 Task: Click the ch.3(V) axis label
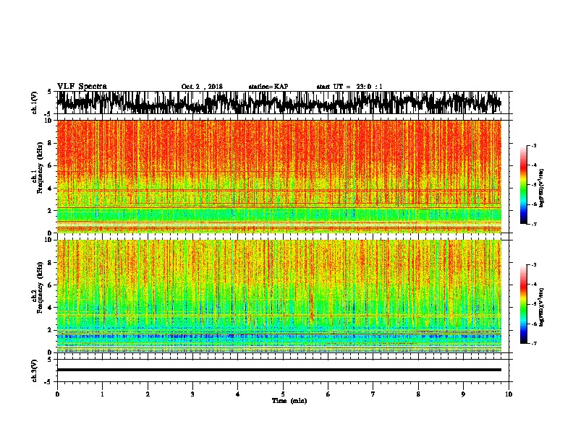tap(35, 370)
